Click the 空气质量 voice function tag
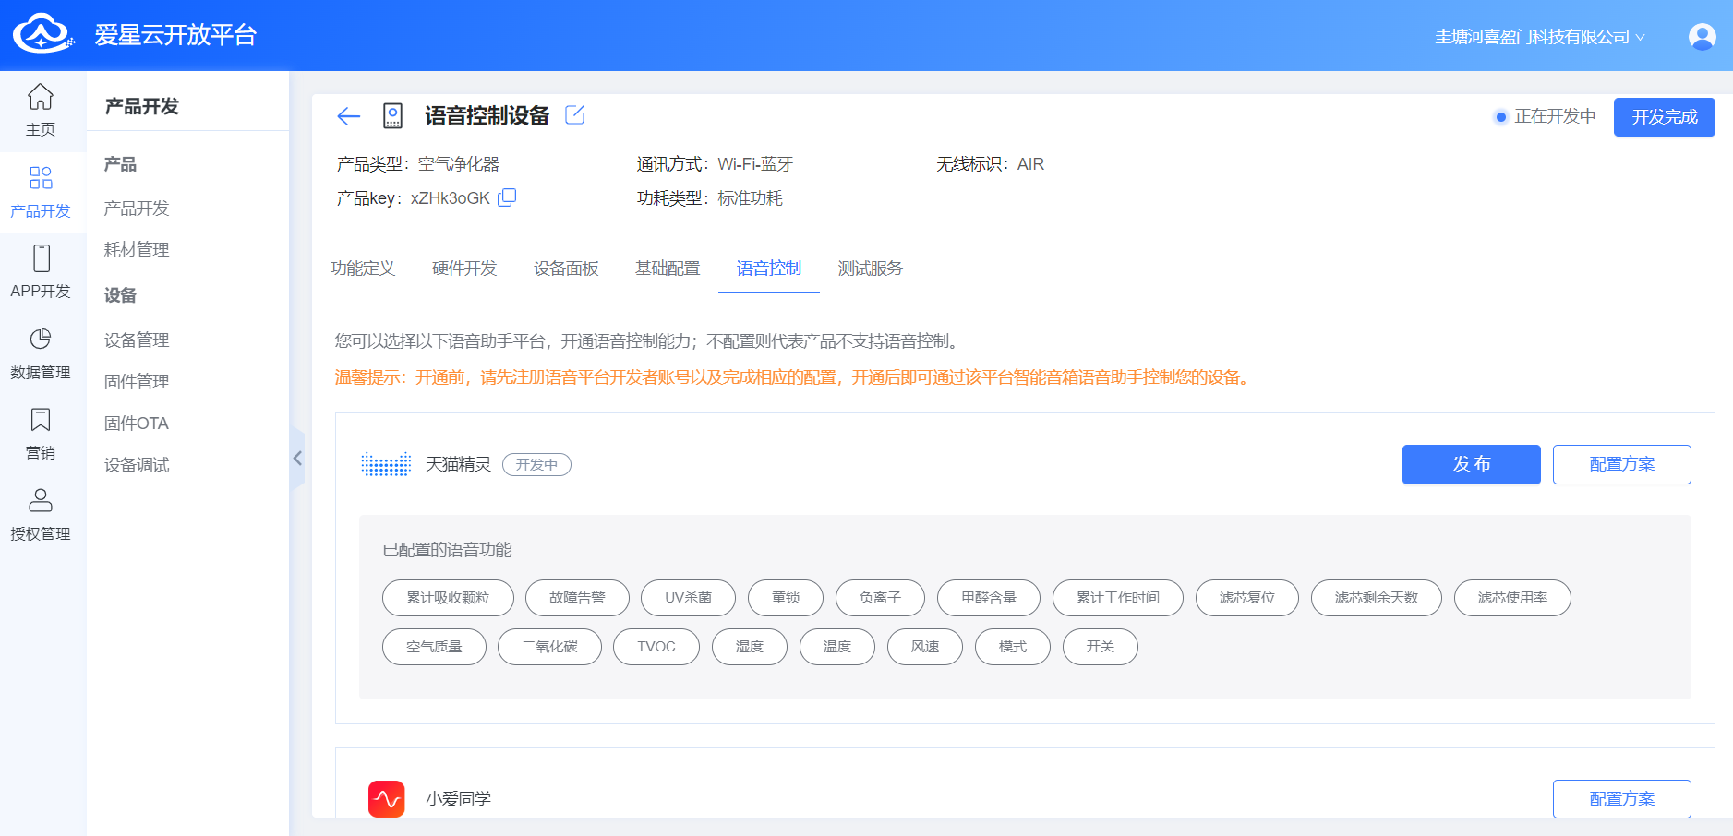This screenshot has width=1733, height=836. [x=434, y=647]
